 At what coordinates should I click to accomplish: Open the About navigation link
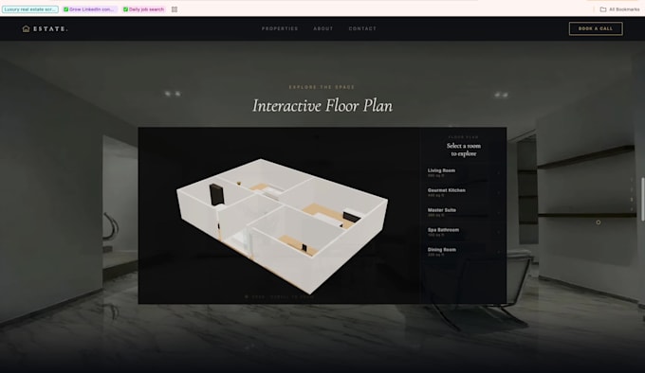[323, 28]
